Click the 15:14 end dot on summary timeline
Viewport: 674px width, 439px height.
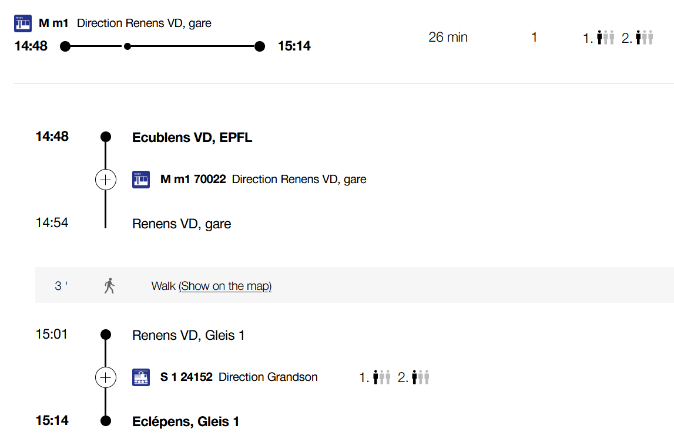coord(260,46)
